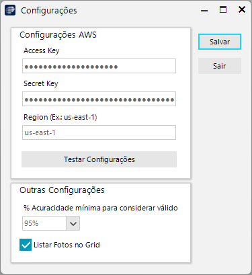
Task: Click the Sair button to exit
Action: coord(220,66)
